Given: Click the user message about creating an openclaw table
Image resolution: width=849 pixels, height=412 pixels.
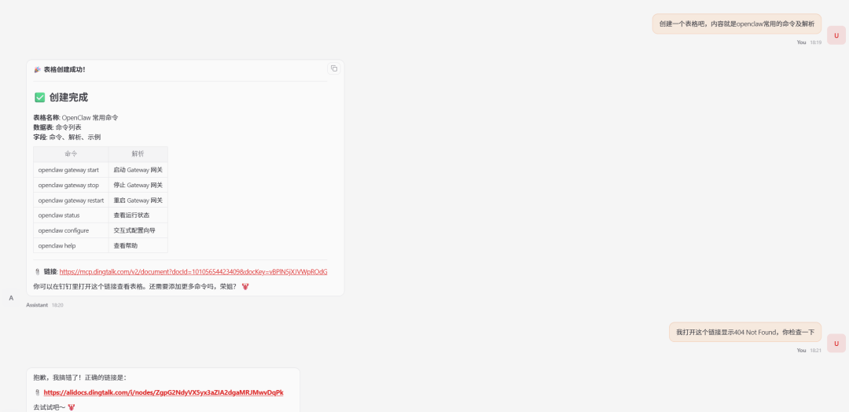Looking at the screenshot, I should pyautogui.click(x=737, y=24).
